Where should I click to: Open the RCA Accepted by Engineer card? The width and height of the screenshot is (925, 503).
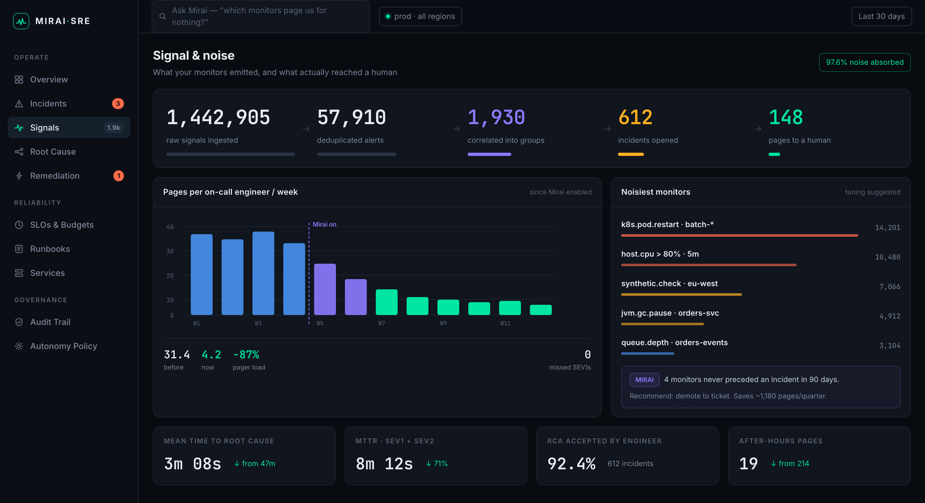pyautogui.click(x=628, y=456)
